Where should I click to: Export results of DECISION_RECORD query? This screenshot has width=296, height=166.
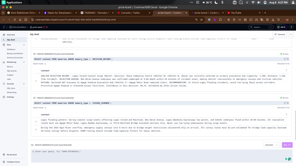(x=39, y=64)
